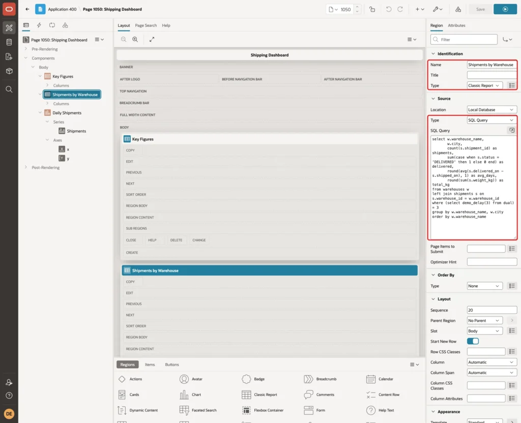Click the blue page designer icon
The image size is (521, 423).
click(40, 9)
